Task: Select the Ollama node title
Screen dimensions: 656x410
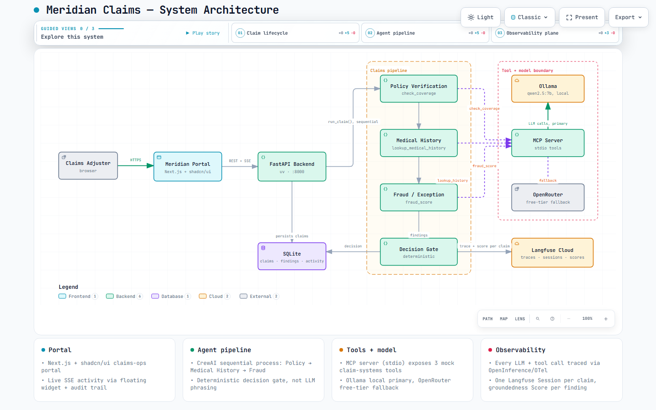Action: (548, 86)
